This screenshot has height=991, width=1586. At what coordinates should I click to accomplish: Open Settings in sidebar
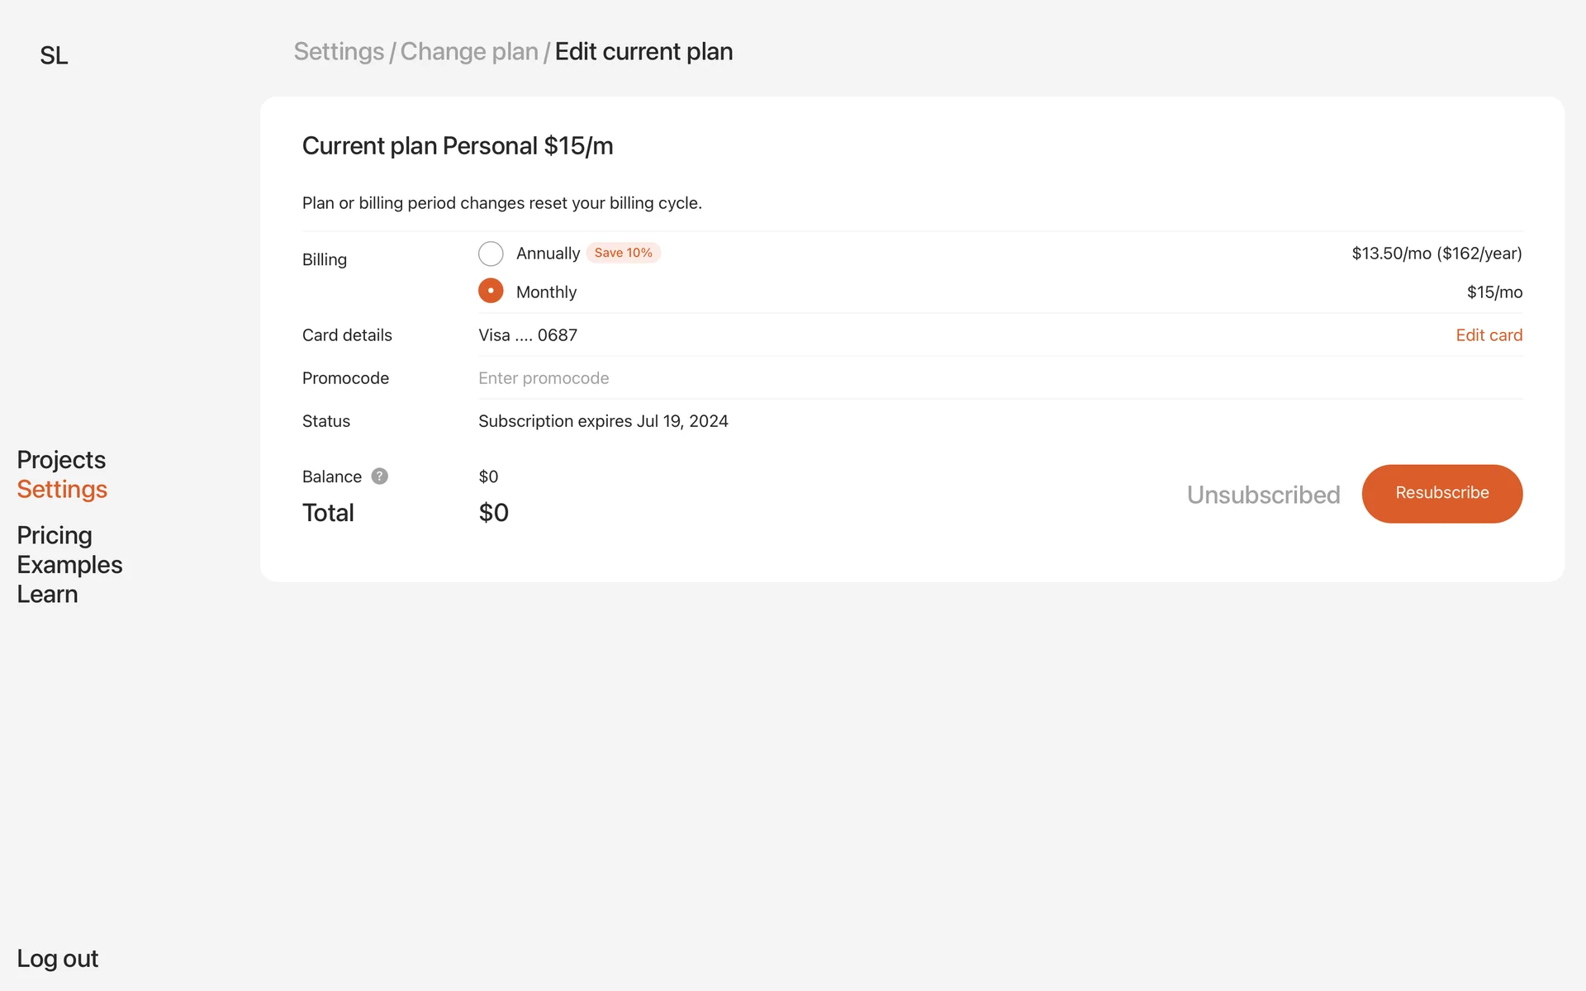click(62, 489)
